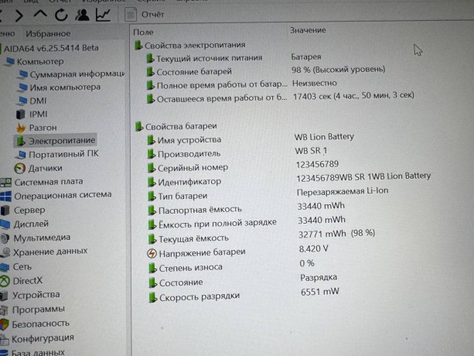This screenshot has height=356, width=474.
Task: Click value 6551 mW
Action: 320,292
